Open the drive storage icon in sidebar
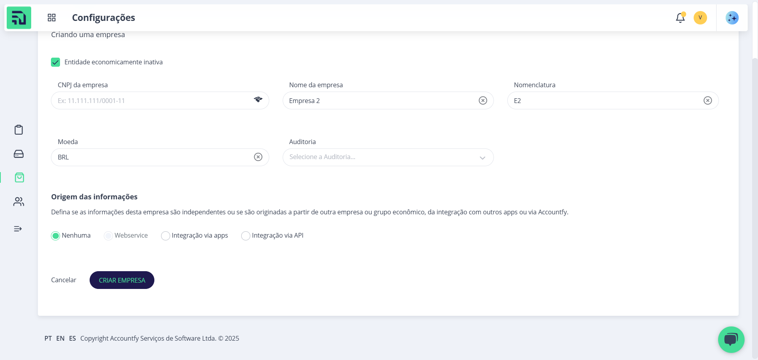 [x=19, y=154]
